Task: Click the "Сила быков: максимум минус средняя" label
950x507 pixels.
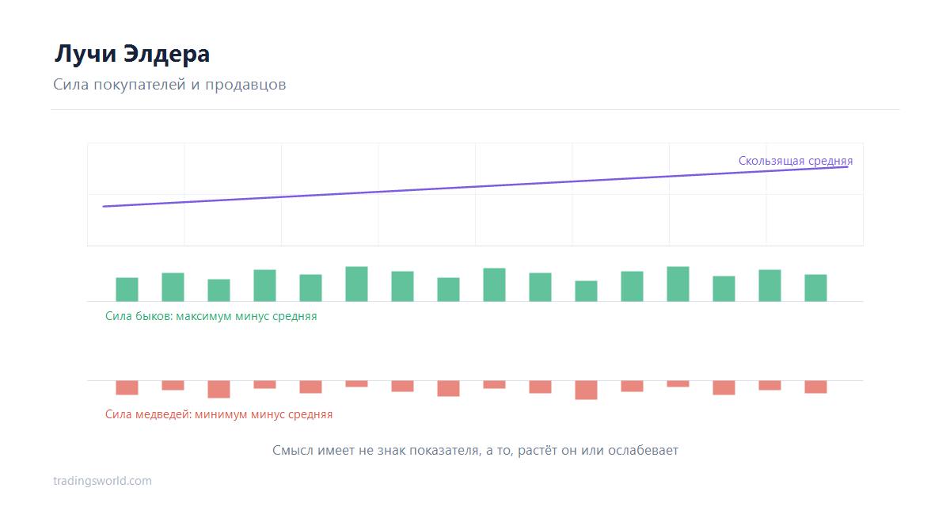Action: pyautogui.click(x=211, y=316)
